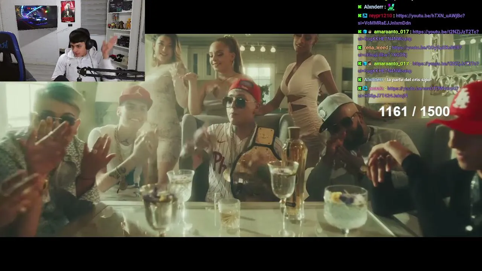Viewport: 482px width, 271px height.
Task: Select username anaaiz in chat
Action: (x=377, y=88)
